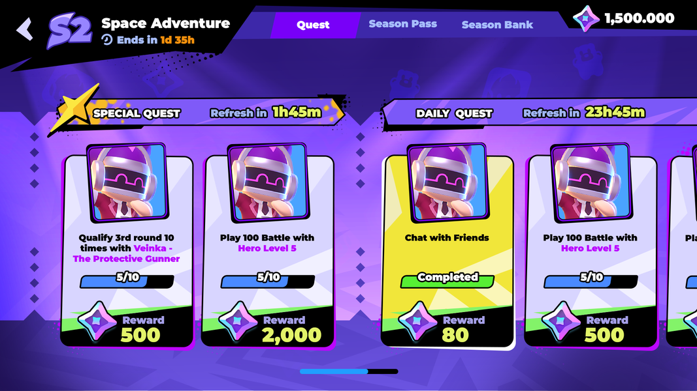Open the Season Bank tab
Viewport: 697px width, 391px height.
[497, 25]
